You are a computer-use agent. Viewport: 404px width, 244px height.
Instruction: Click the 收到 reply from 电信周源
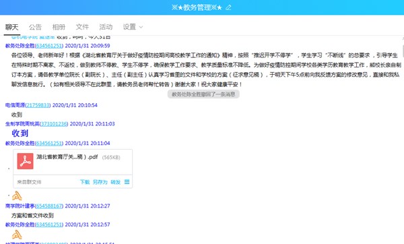point(16,115)
